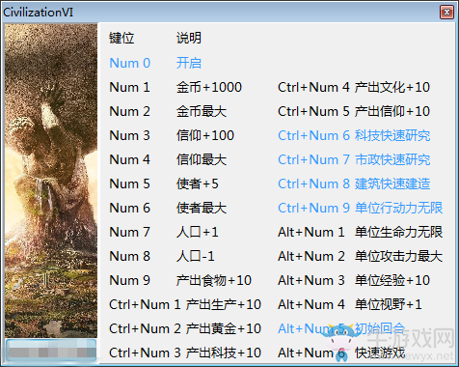Click the Ctrl+Num 4 hotkey label
This screenshot has width=459, height=367.
point(313,87)
